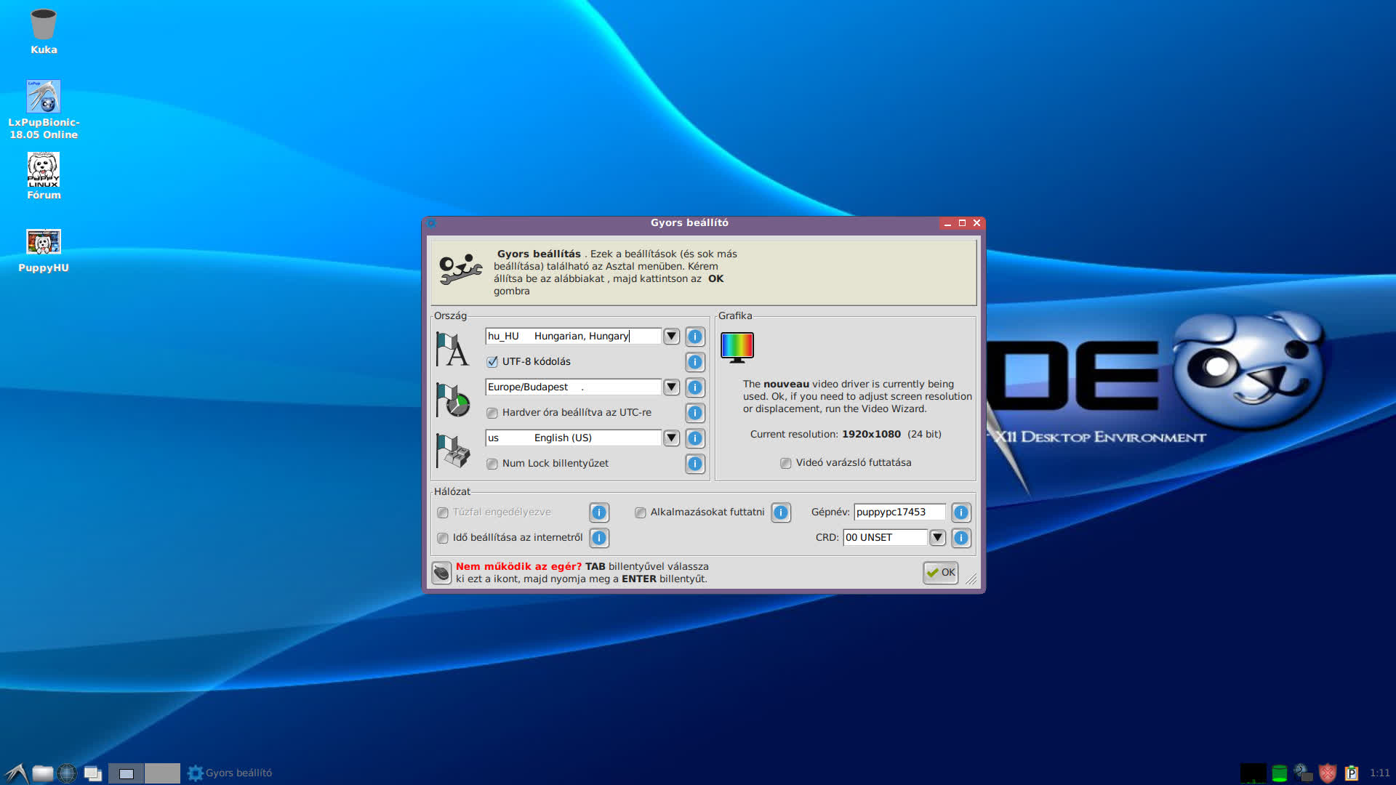Click the hu_HU locale text field

click(573, 337)
